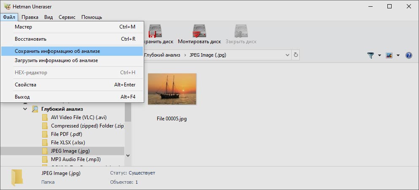
Task: Click the File 00005.jpg file name
Action: point(172,119)
